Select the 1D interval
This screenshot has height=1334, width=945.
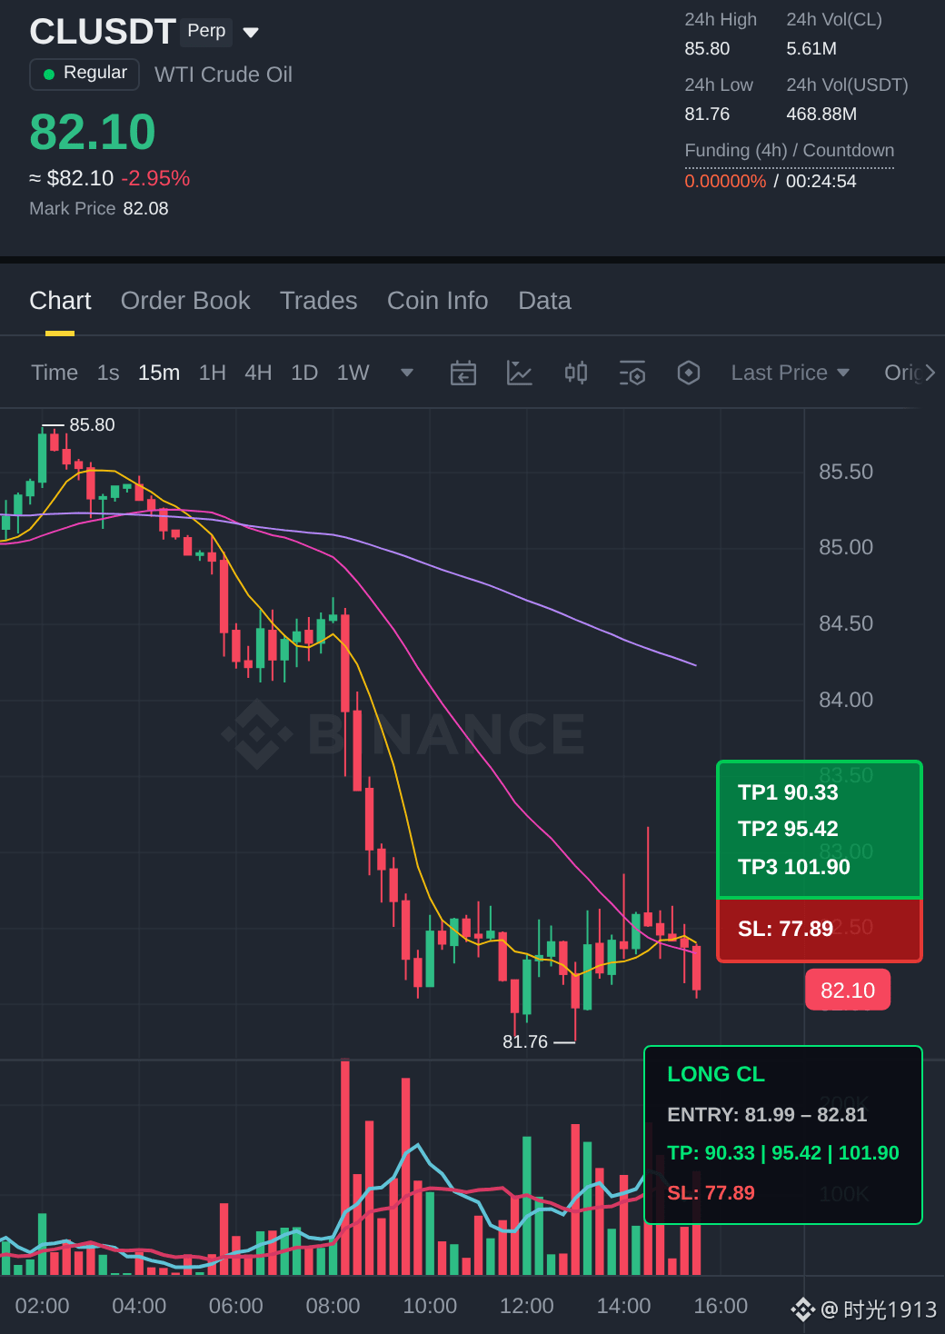click(304, 373)
